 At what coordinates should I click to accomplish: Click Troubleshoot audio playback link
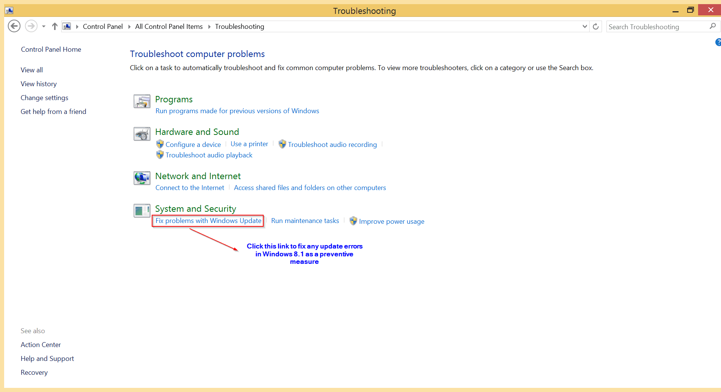[209, 155]
